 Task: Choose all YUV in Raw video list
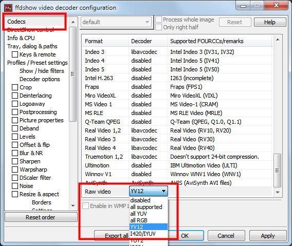click(x=149, y=214)
